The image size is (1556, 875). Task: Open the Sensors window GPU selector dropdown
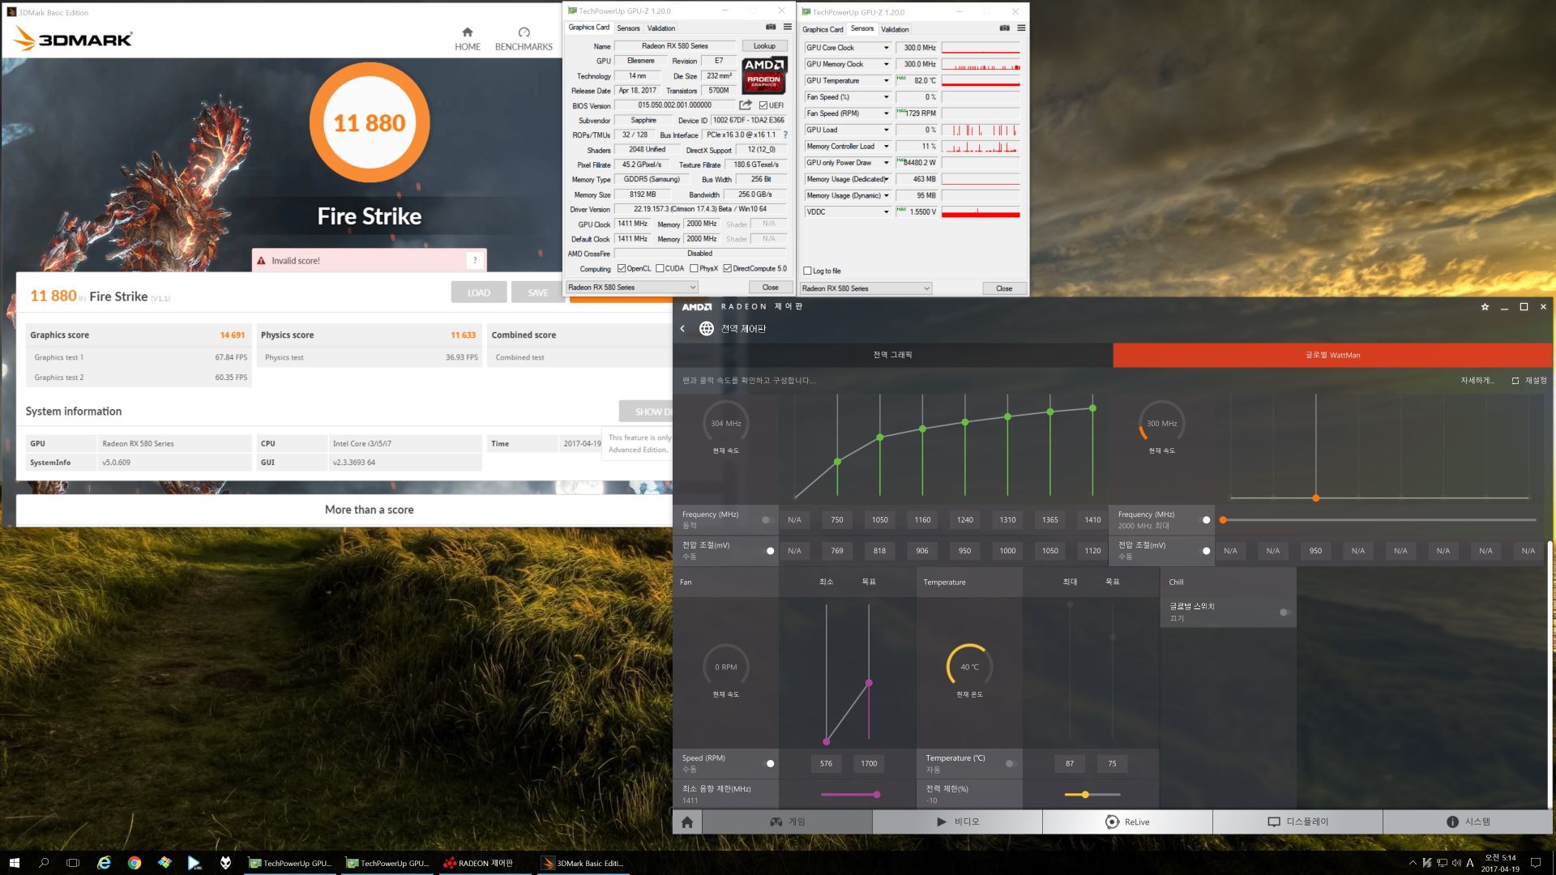(x=866, y=288)
